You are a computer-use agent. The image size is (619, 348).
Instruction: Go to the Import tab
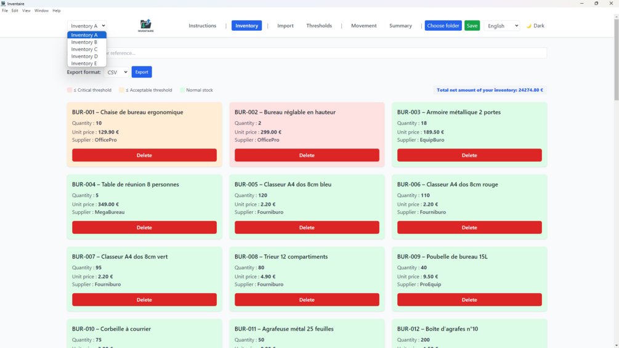pyautogui.click(x=285, y=26)
